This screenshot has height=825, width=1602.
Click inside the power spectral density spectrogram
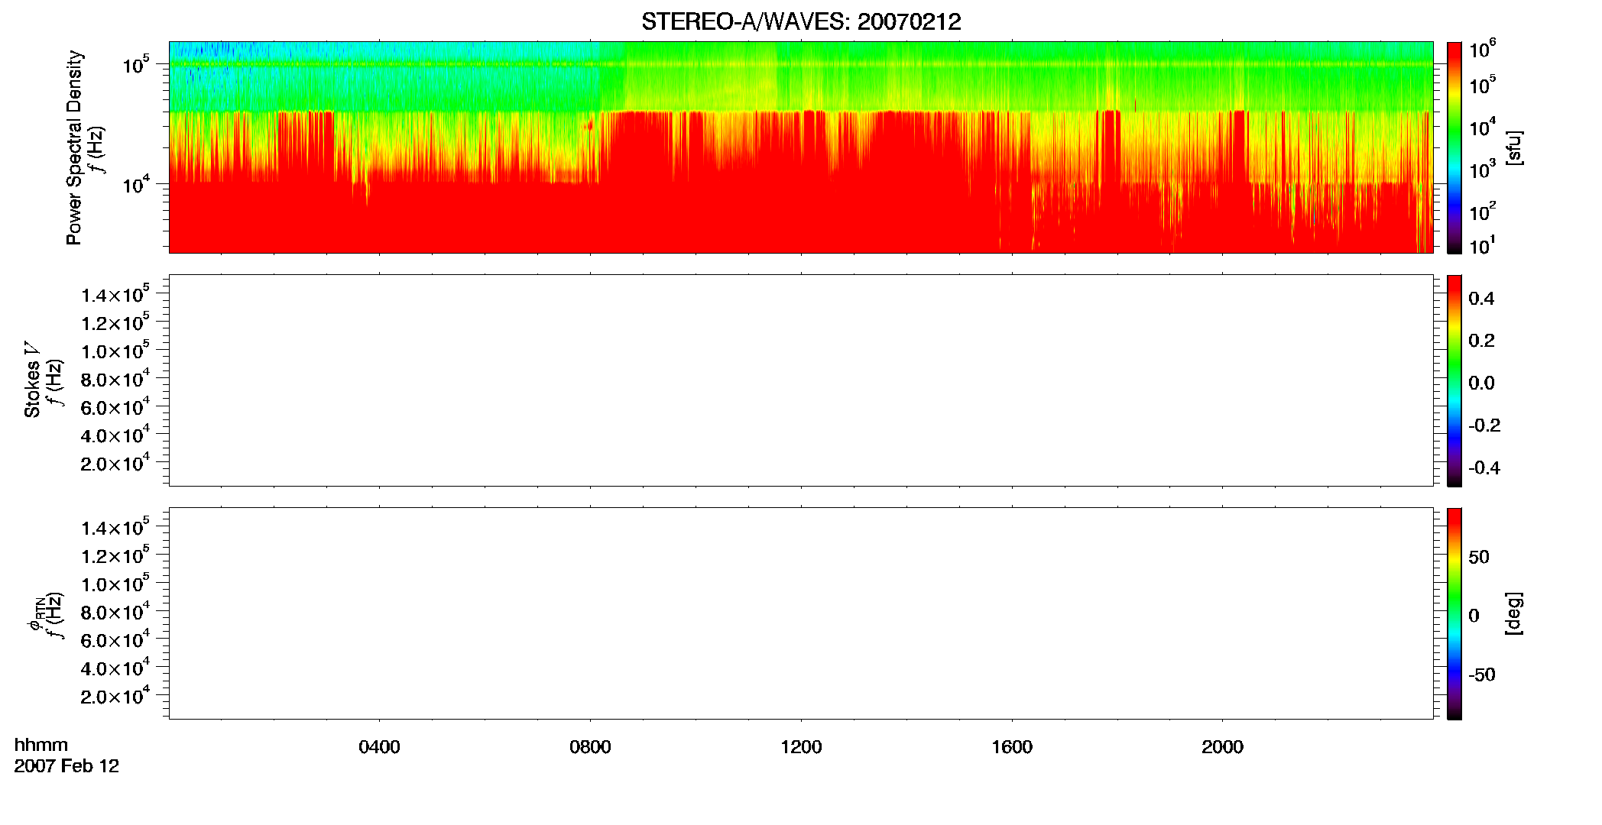[x=801, y=147]
